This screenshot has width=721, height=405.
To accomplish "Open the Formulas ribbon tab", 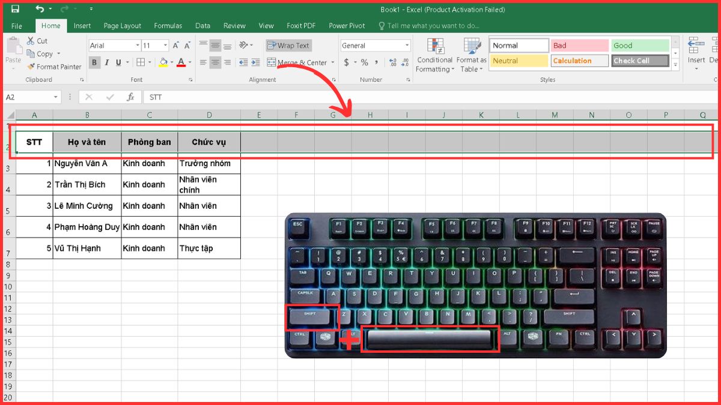I will point(168,26).
